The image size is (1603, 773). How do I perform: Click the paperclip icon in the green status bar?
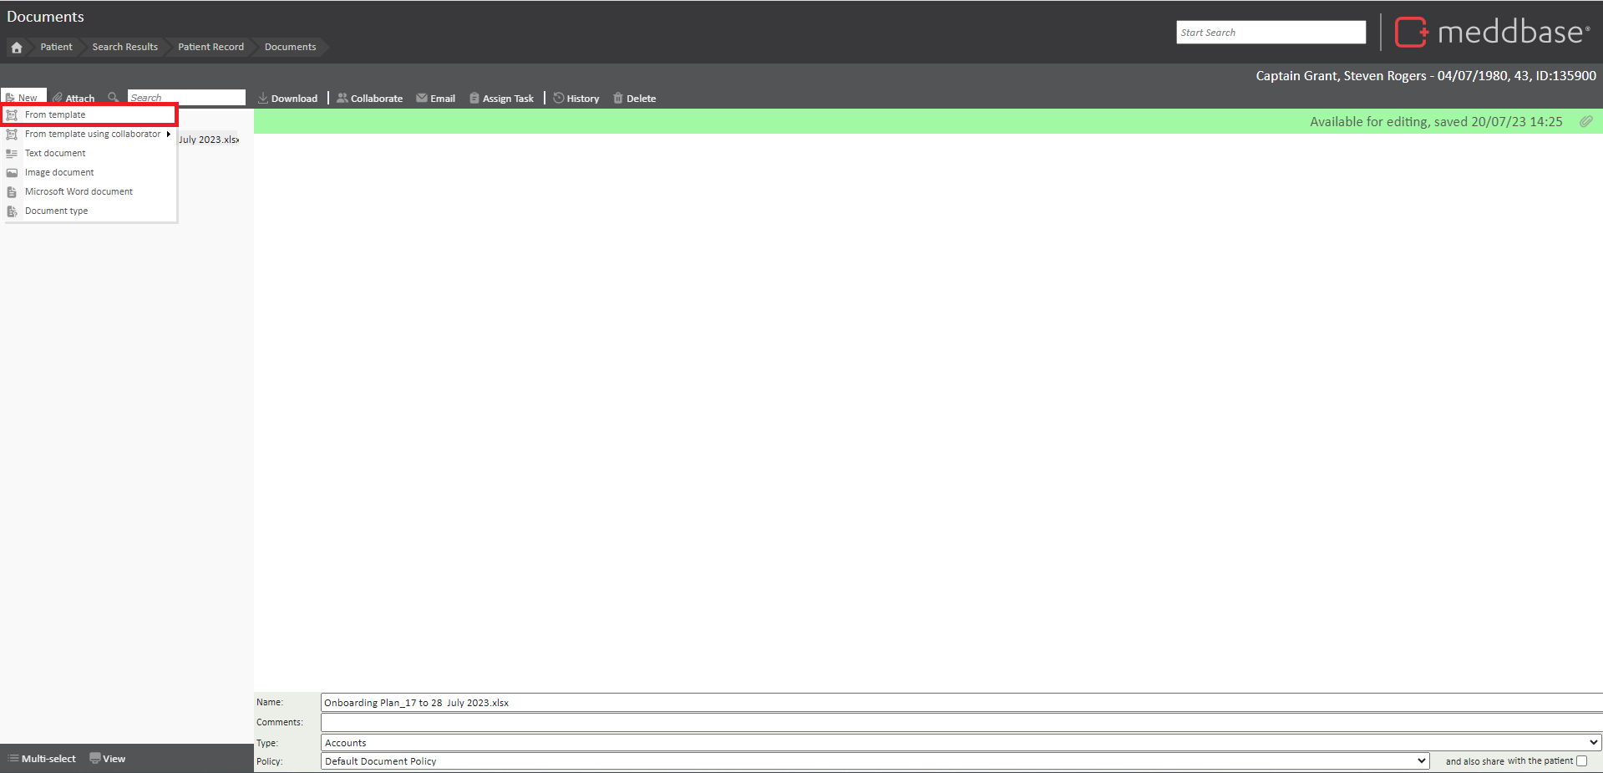click(1585, 122)
